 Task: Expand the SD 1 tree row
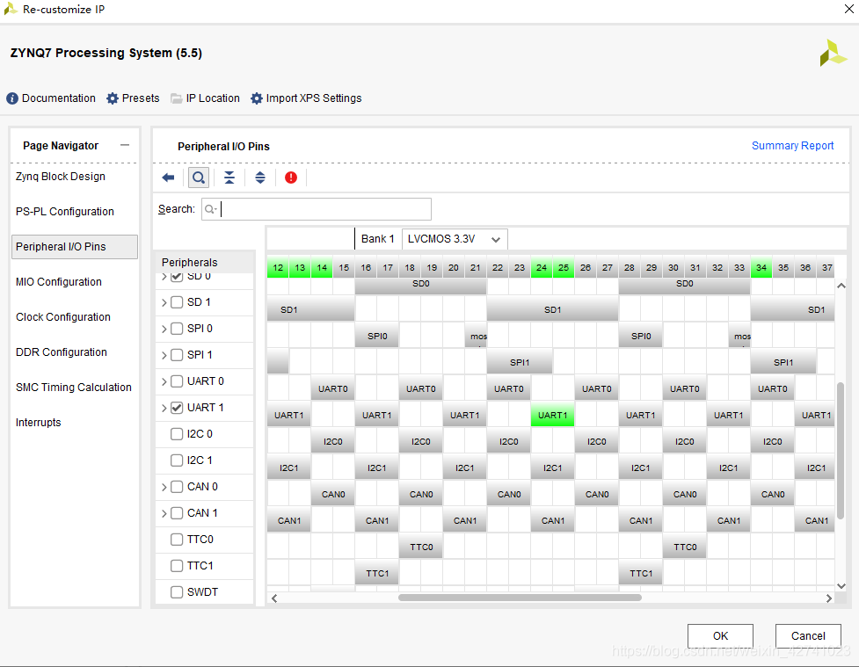pos(164,302)
